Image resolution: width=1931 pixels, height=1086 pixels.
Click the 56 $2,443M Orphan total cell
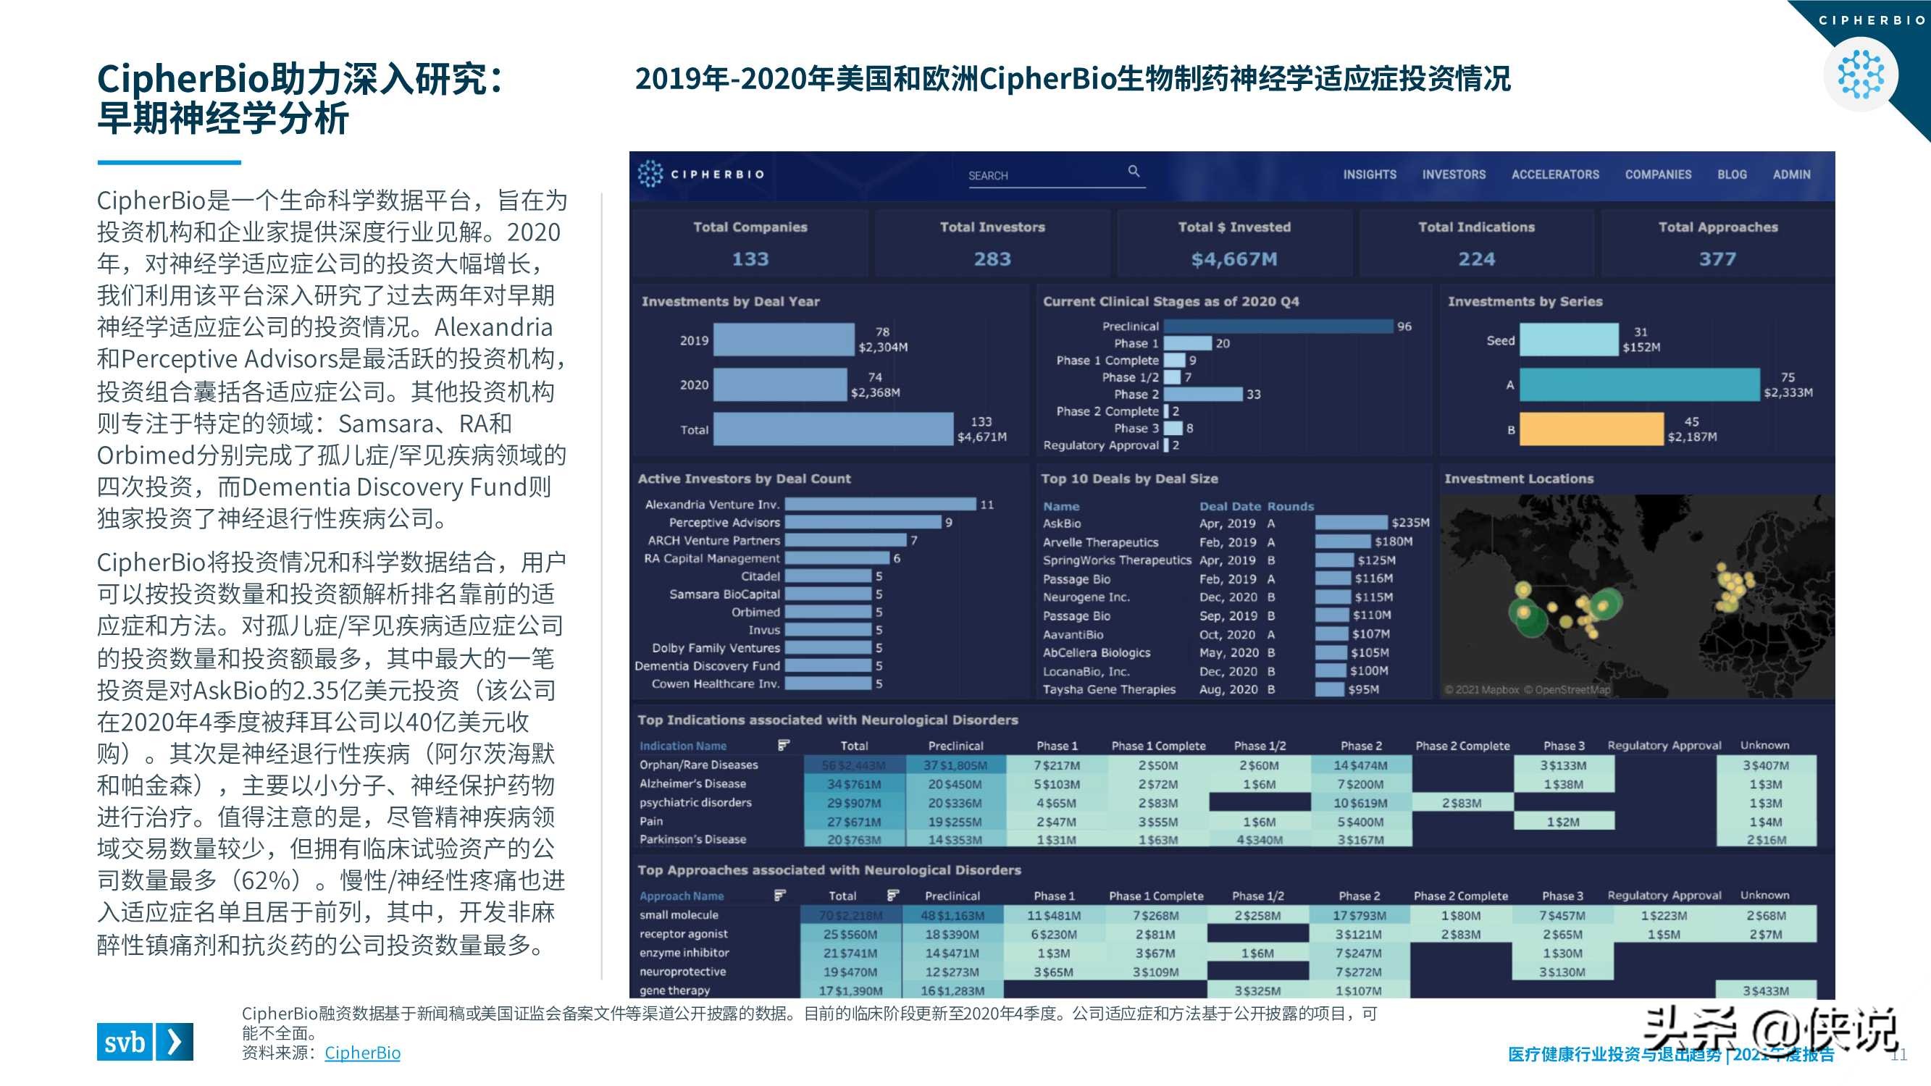point(854,765)
